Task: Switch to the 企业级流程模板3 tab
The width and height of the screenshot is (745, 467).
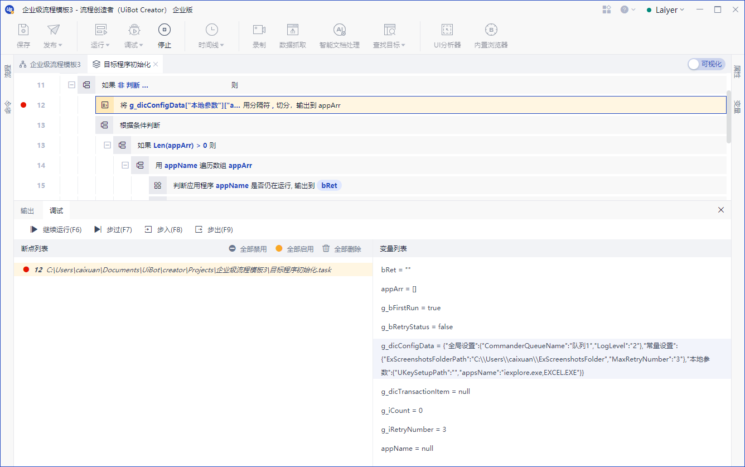Action: (50, 64)
